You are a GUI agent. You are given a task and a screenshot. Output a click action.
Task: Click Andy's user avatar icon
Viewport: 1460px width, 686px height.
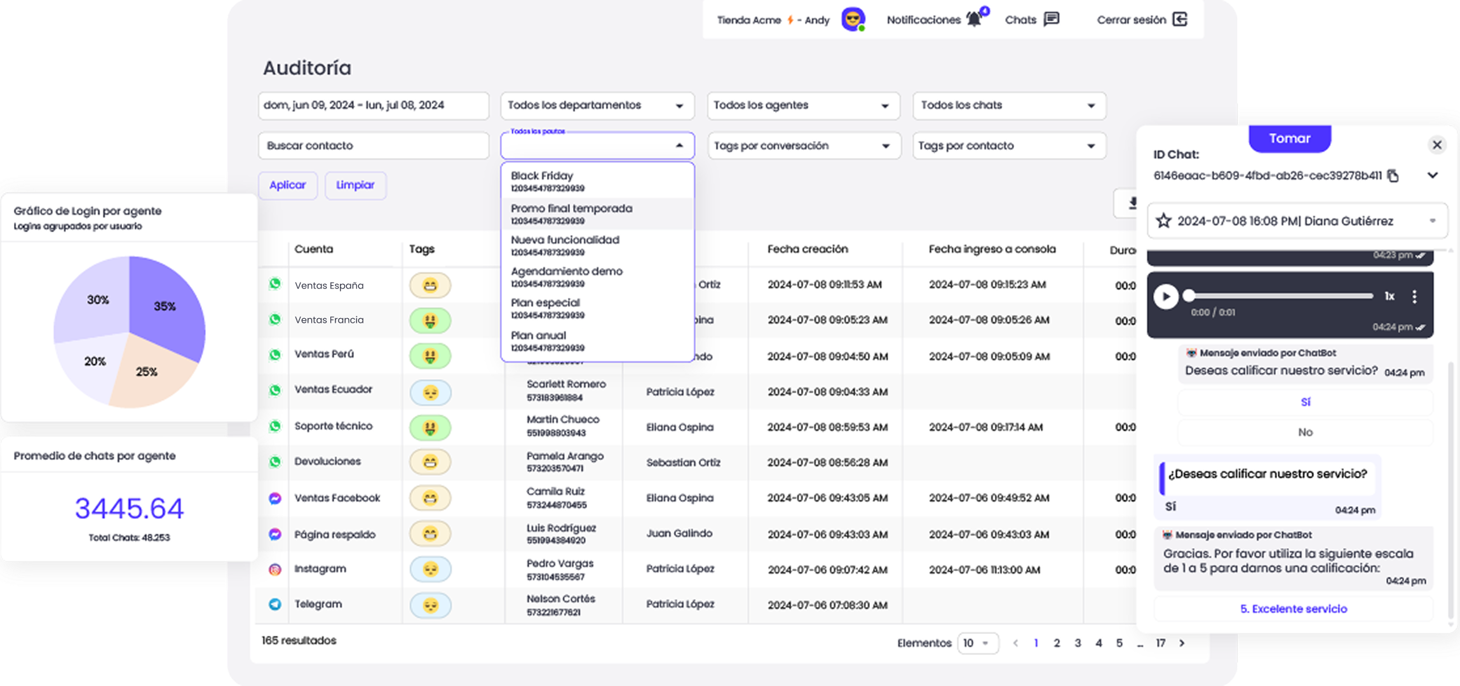click(x=853, y=19)
